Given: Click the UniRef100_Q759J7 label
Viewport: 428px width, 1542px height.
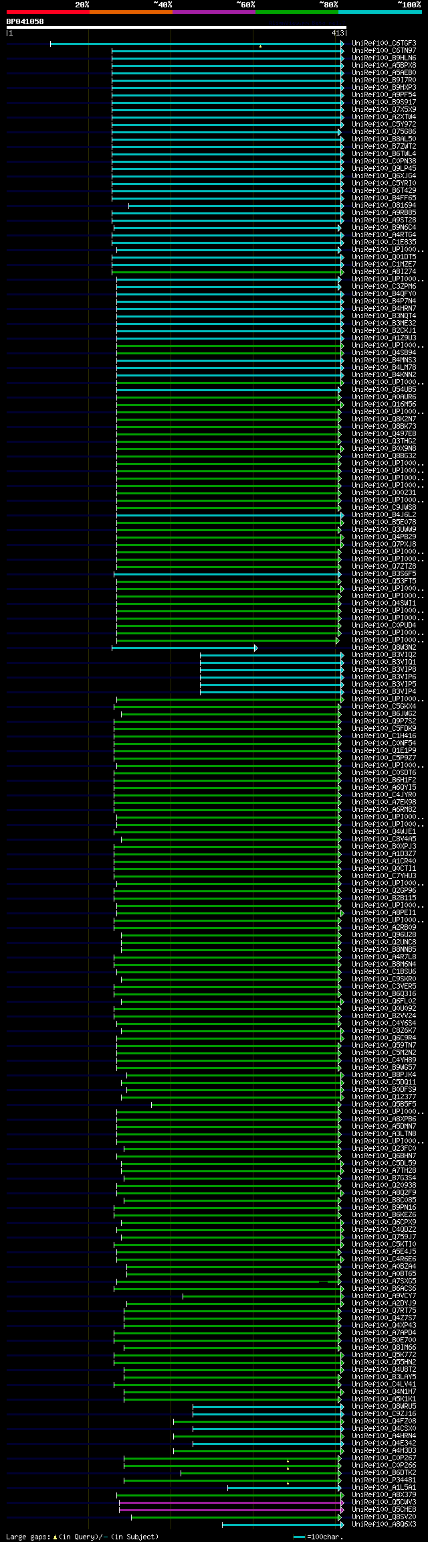Looking at the screenshot, I should 384,1237.
